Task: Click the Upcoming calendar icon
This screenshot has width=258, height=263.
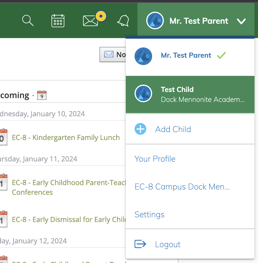Action: click(x=42, y=95)
